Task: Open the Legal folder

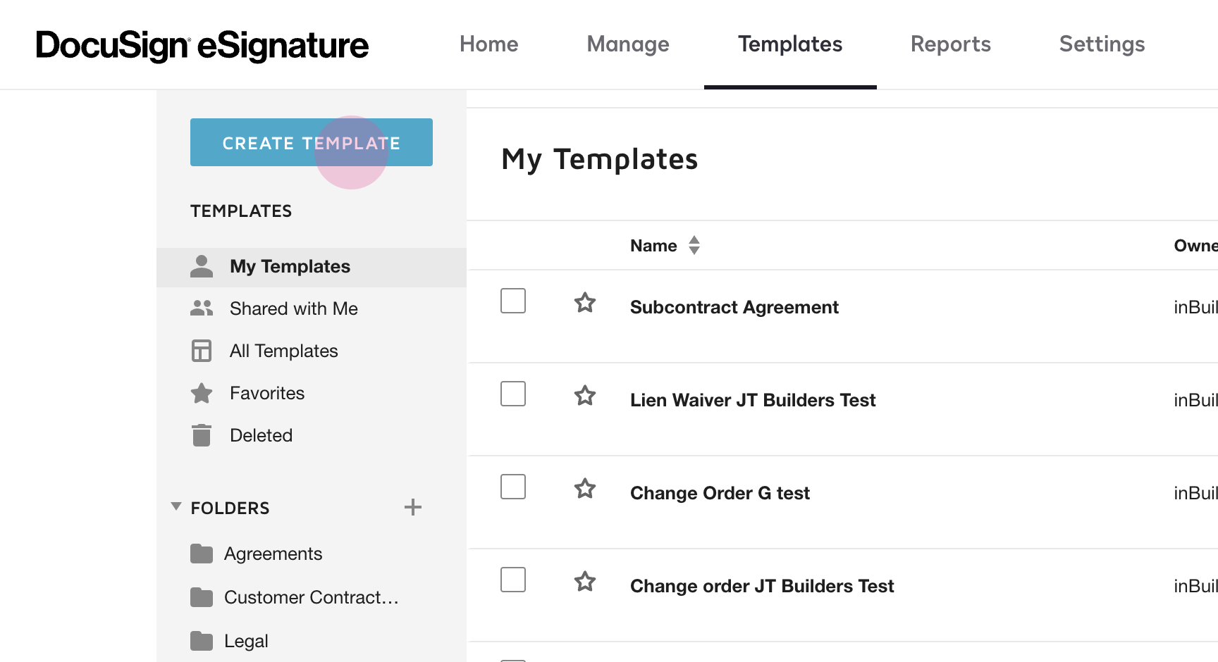Action: point(246,641)
